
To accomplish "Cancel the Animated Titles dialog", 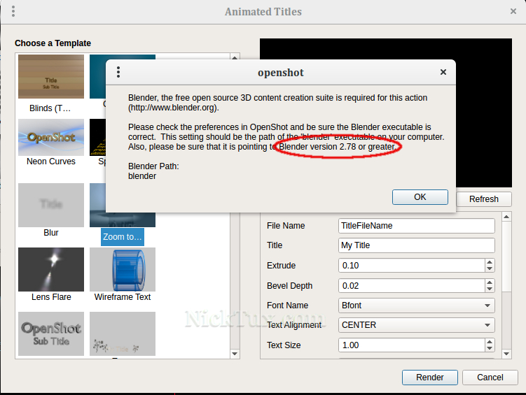I will point(490,377).
